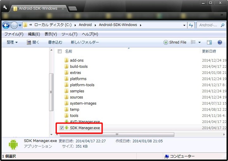Click the コンピューター status bar icon

pos(167,157)
